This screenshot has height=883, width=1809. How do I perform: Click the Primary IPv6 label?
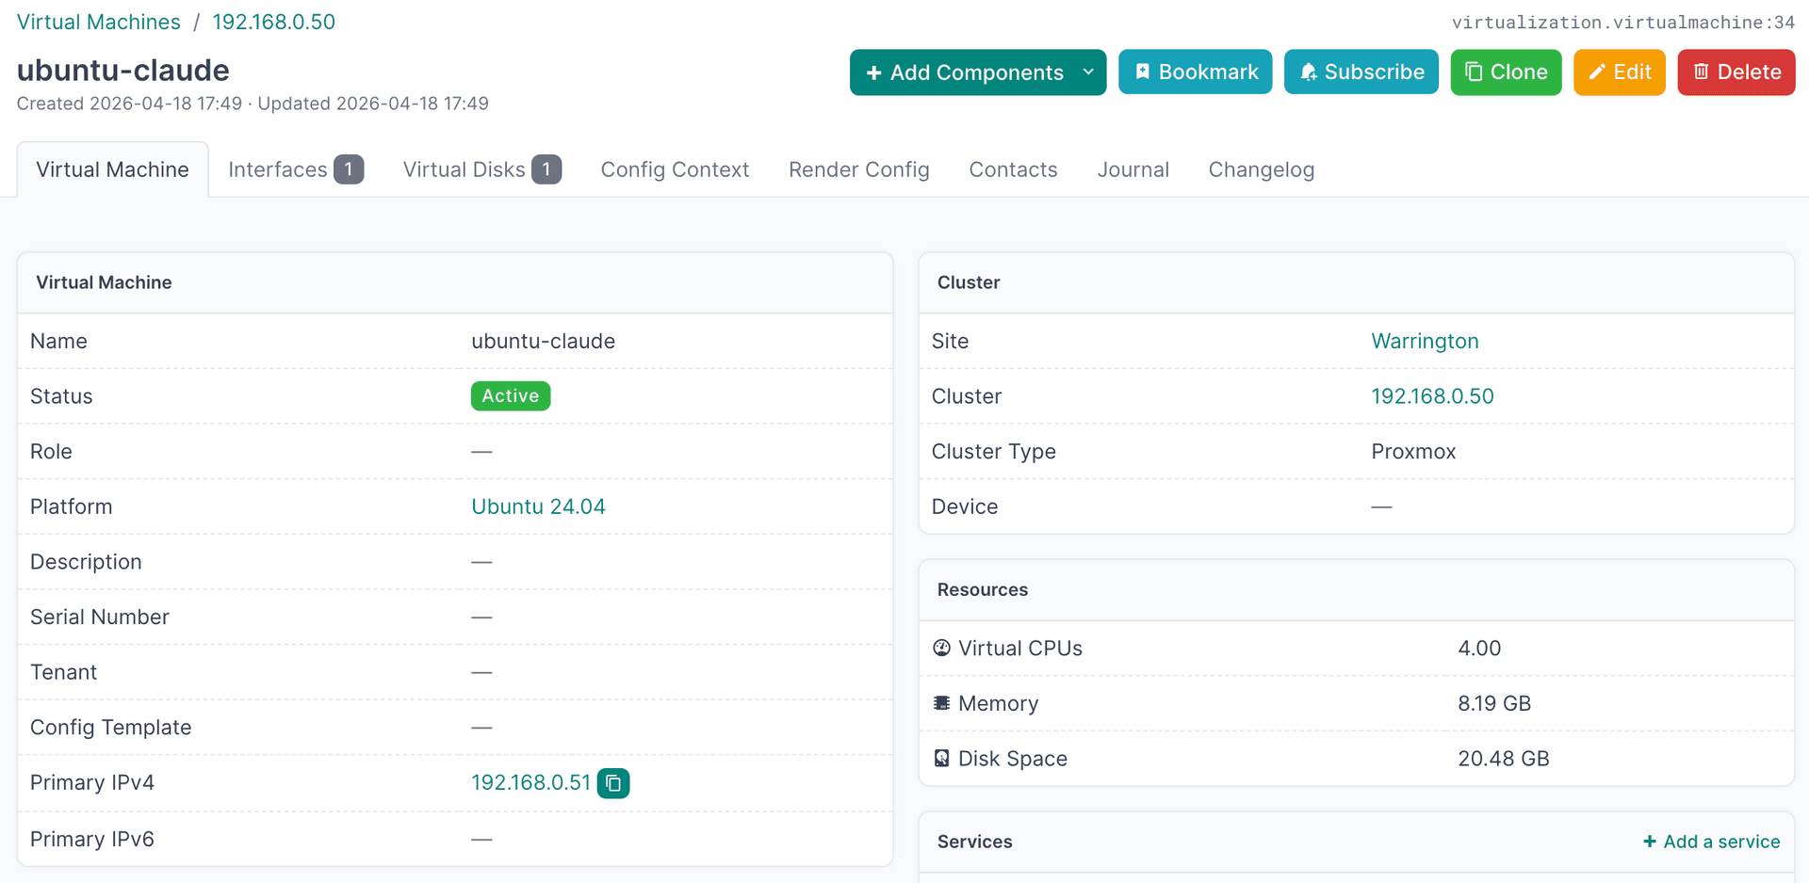click(92, 839)
